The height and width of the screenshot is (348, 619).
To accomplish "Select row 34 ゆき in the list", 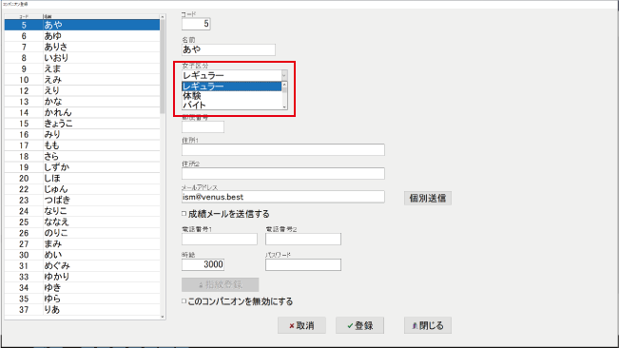I will coord(82,288).
